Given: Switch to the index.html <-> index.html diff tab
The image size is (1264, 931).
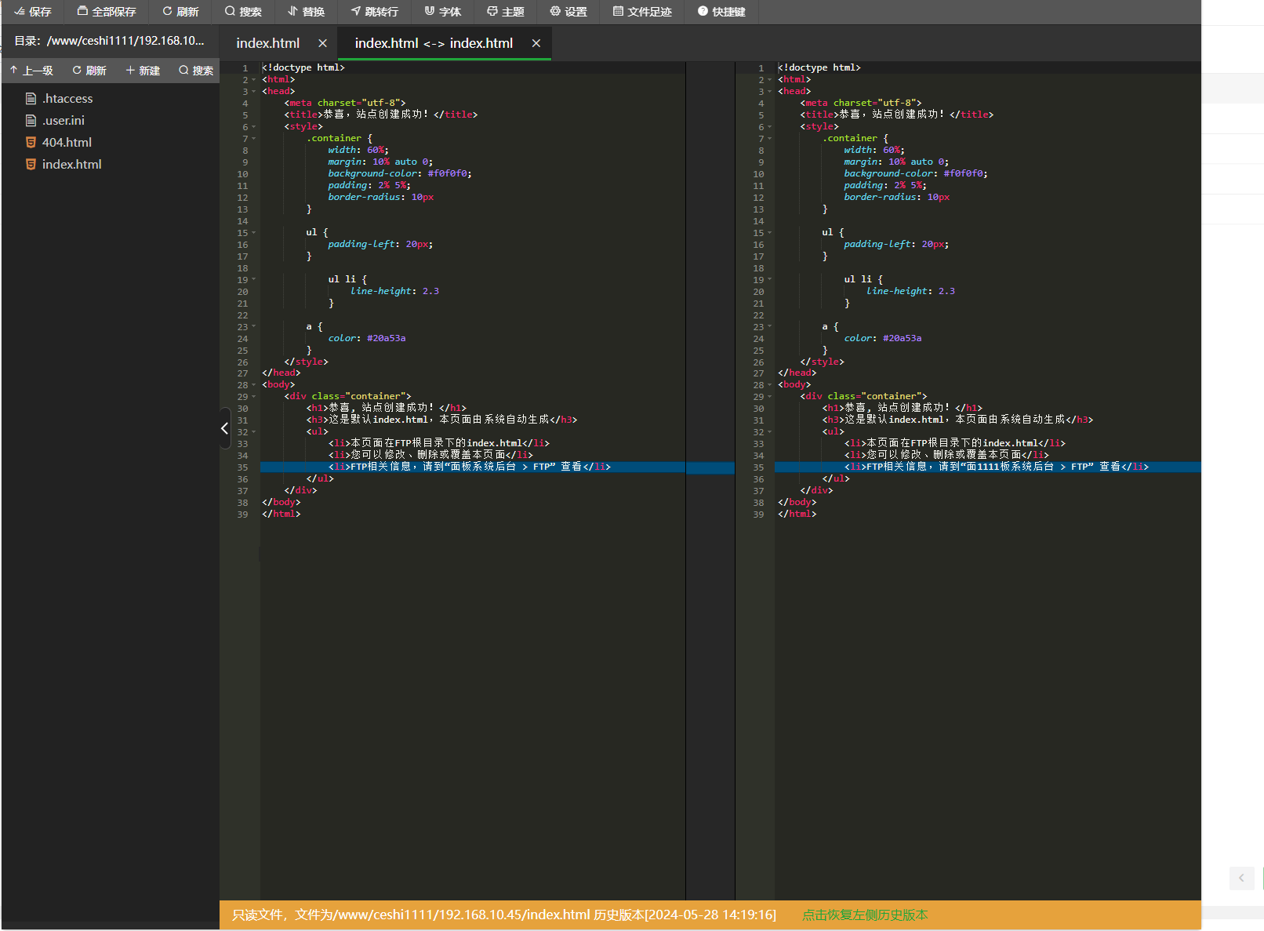Looking at the screenshot, I should click(434, 43).
